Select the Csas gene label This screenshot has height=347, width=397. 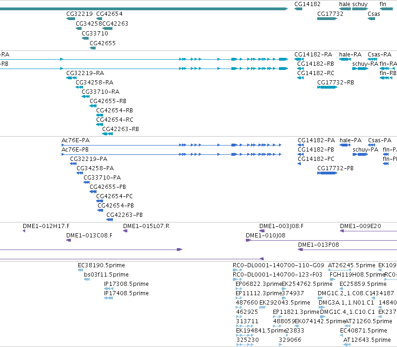coord(374,14)
